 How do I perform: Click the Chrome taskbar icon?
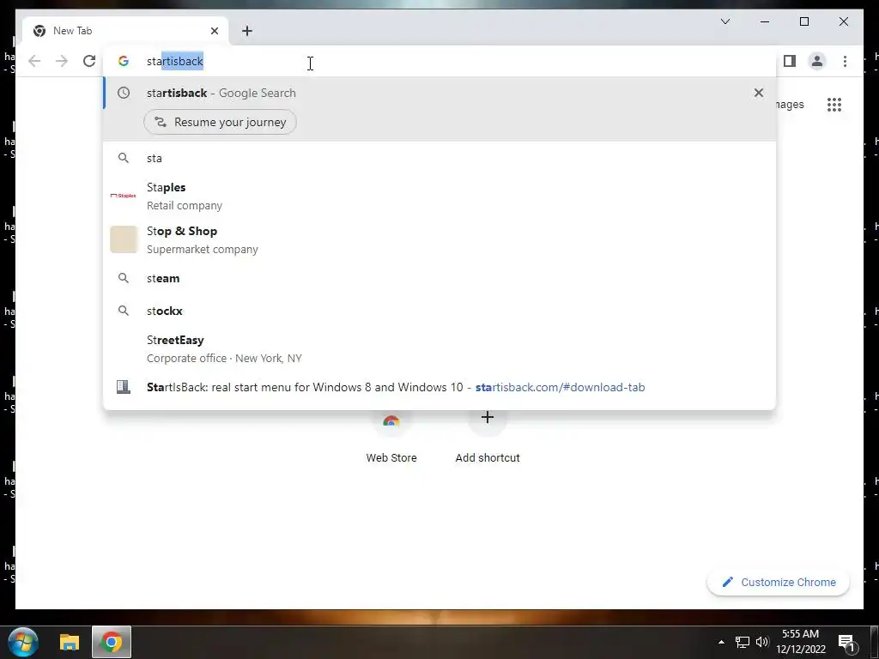click(x=112, y=642)
